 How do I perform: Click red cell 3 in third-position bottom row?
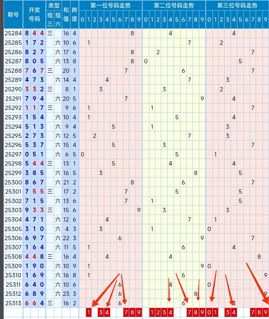(228, 312)
